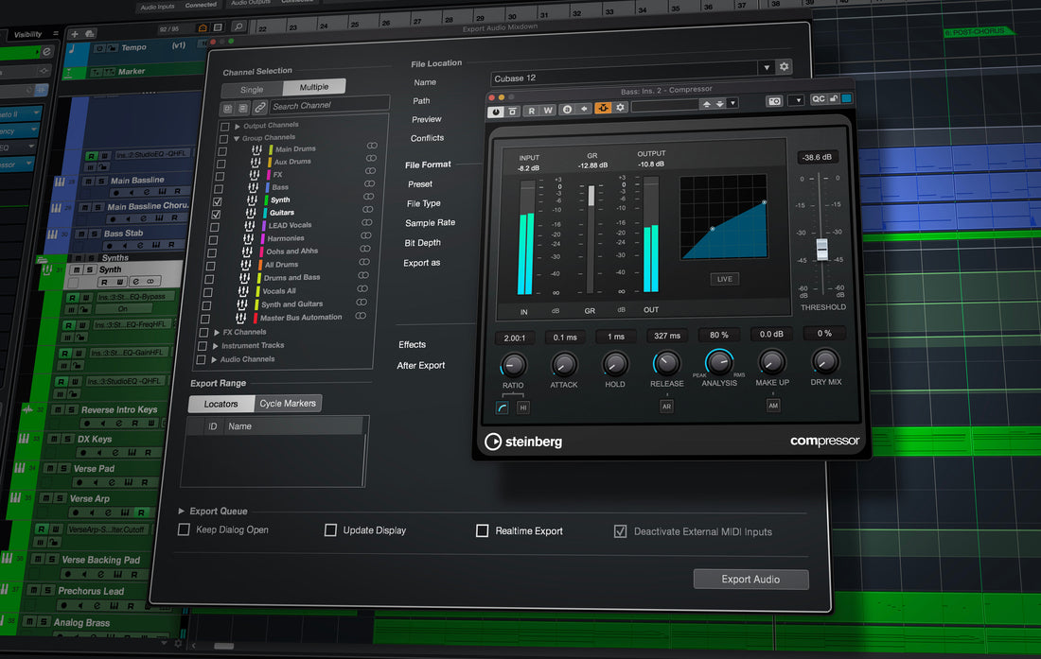Disable Deactivate External MIDI Inputs
Image resolution: width=1041 pixels, height=659 pixels.
[620, 530]
